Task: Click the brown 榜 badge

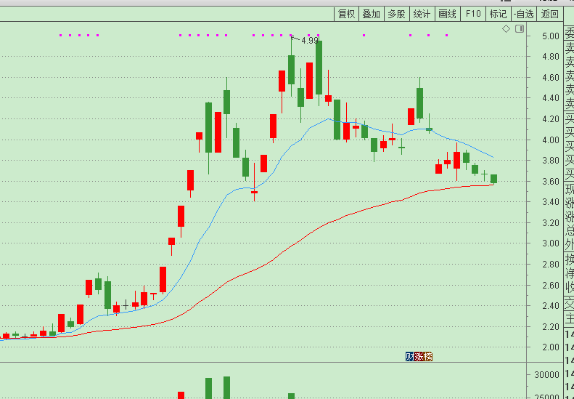Action: point(428,356)
